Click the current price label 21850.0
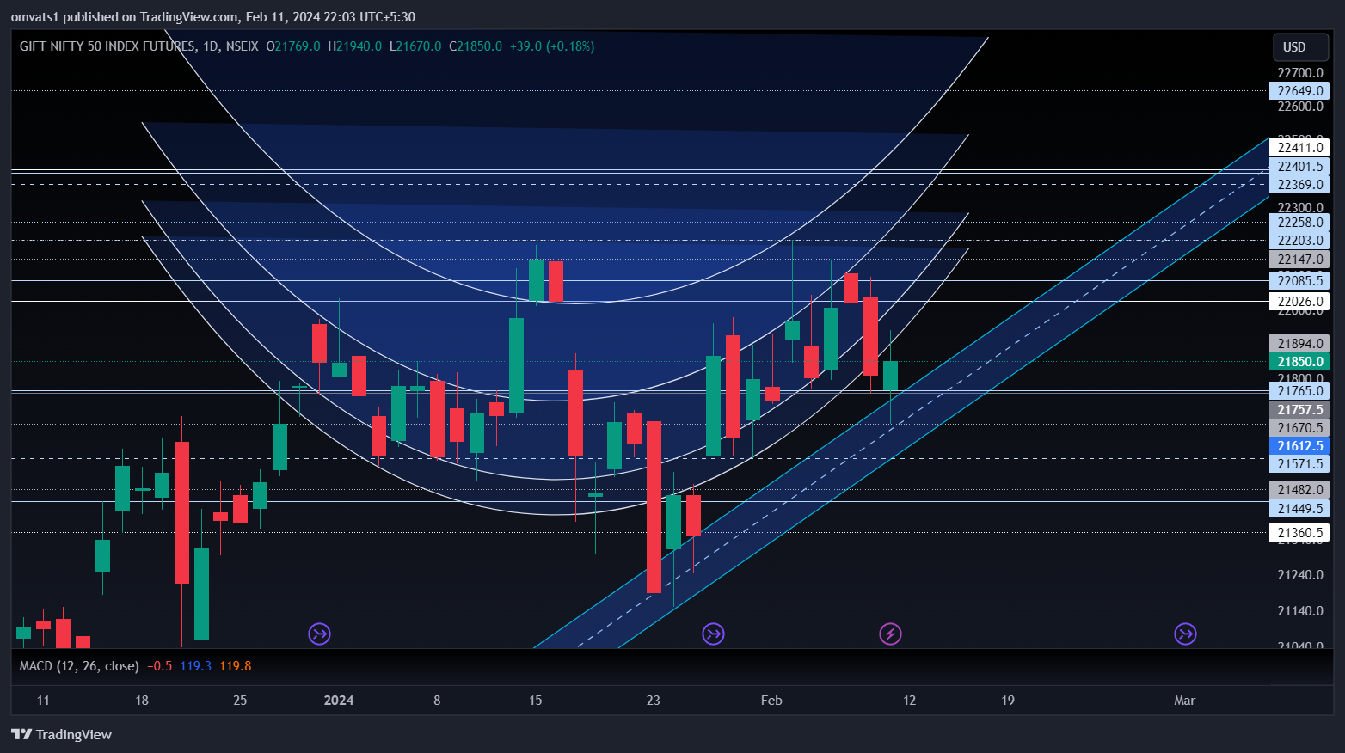Screen dimensions: 1345x753 [1299, 362]
